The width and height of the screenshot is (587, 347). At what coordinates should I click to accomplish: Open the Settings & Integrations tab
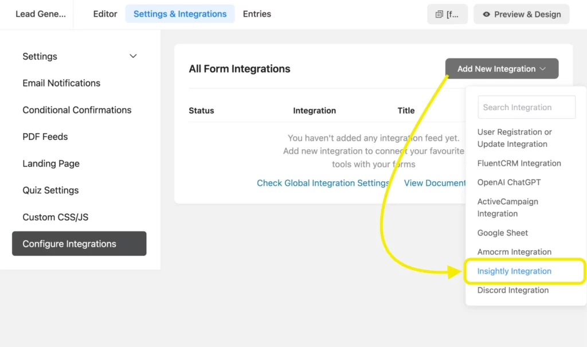pyautogui.click(x=180, y=14)
